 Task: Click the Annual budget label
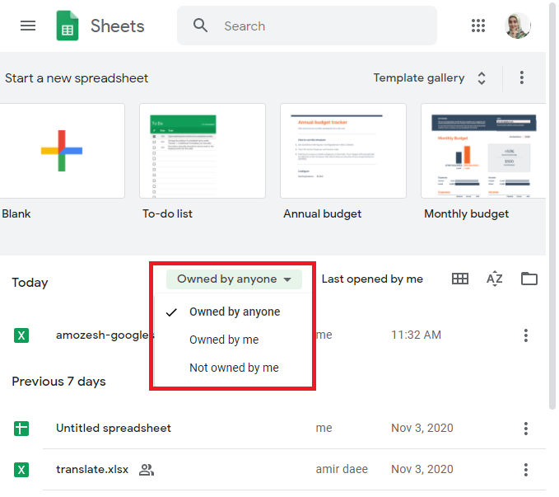coord(322,213)
